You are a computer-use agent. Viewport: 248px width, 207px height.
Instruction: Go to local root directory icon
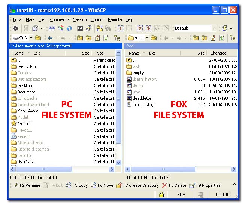tap(88, 38)
